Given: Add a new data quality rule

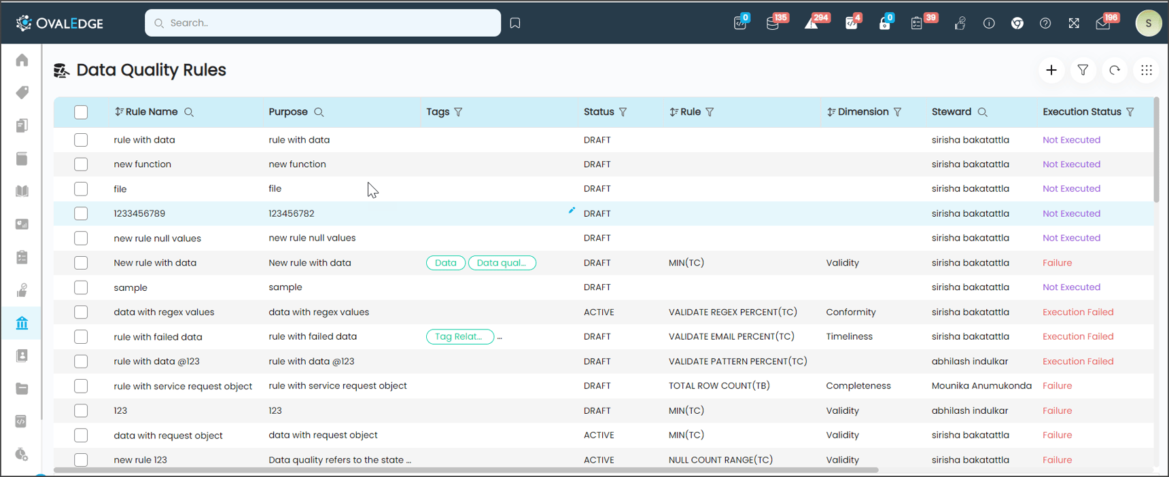Looking at the screenshot, I should click(1051, 70).
